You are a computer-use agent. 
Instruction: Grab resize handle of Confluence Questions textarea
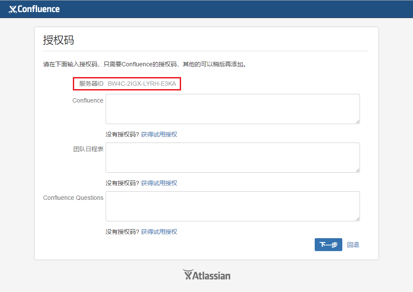[357, 219]
